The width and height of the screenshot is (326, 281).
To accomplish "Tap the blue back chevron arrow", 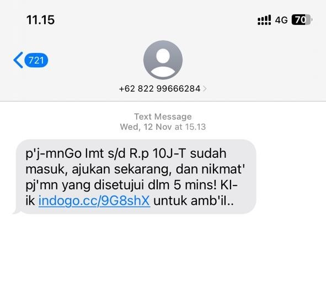I will [18, 60].
